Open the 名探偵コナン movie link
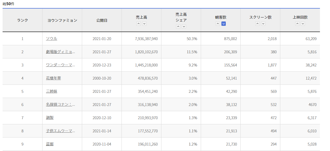The width and height of the screenshot is (330, 151). pyautogui.click(x=60, y=105)
